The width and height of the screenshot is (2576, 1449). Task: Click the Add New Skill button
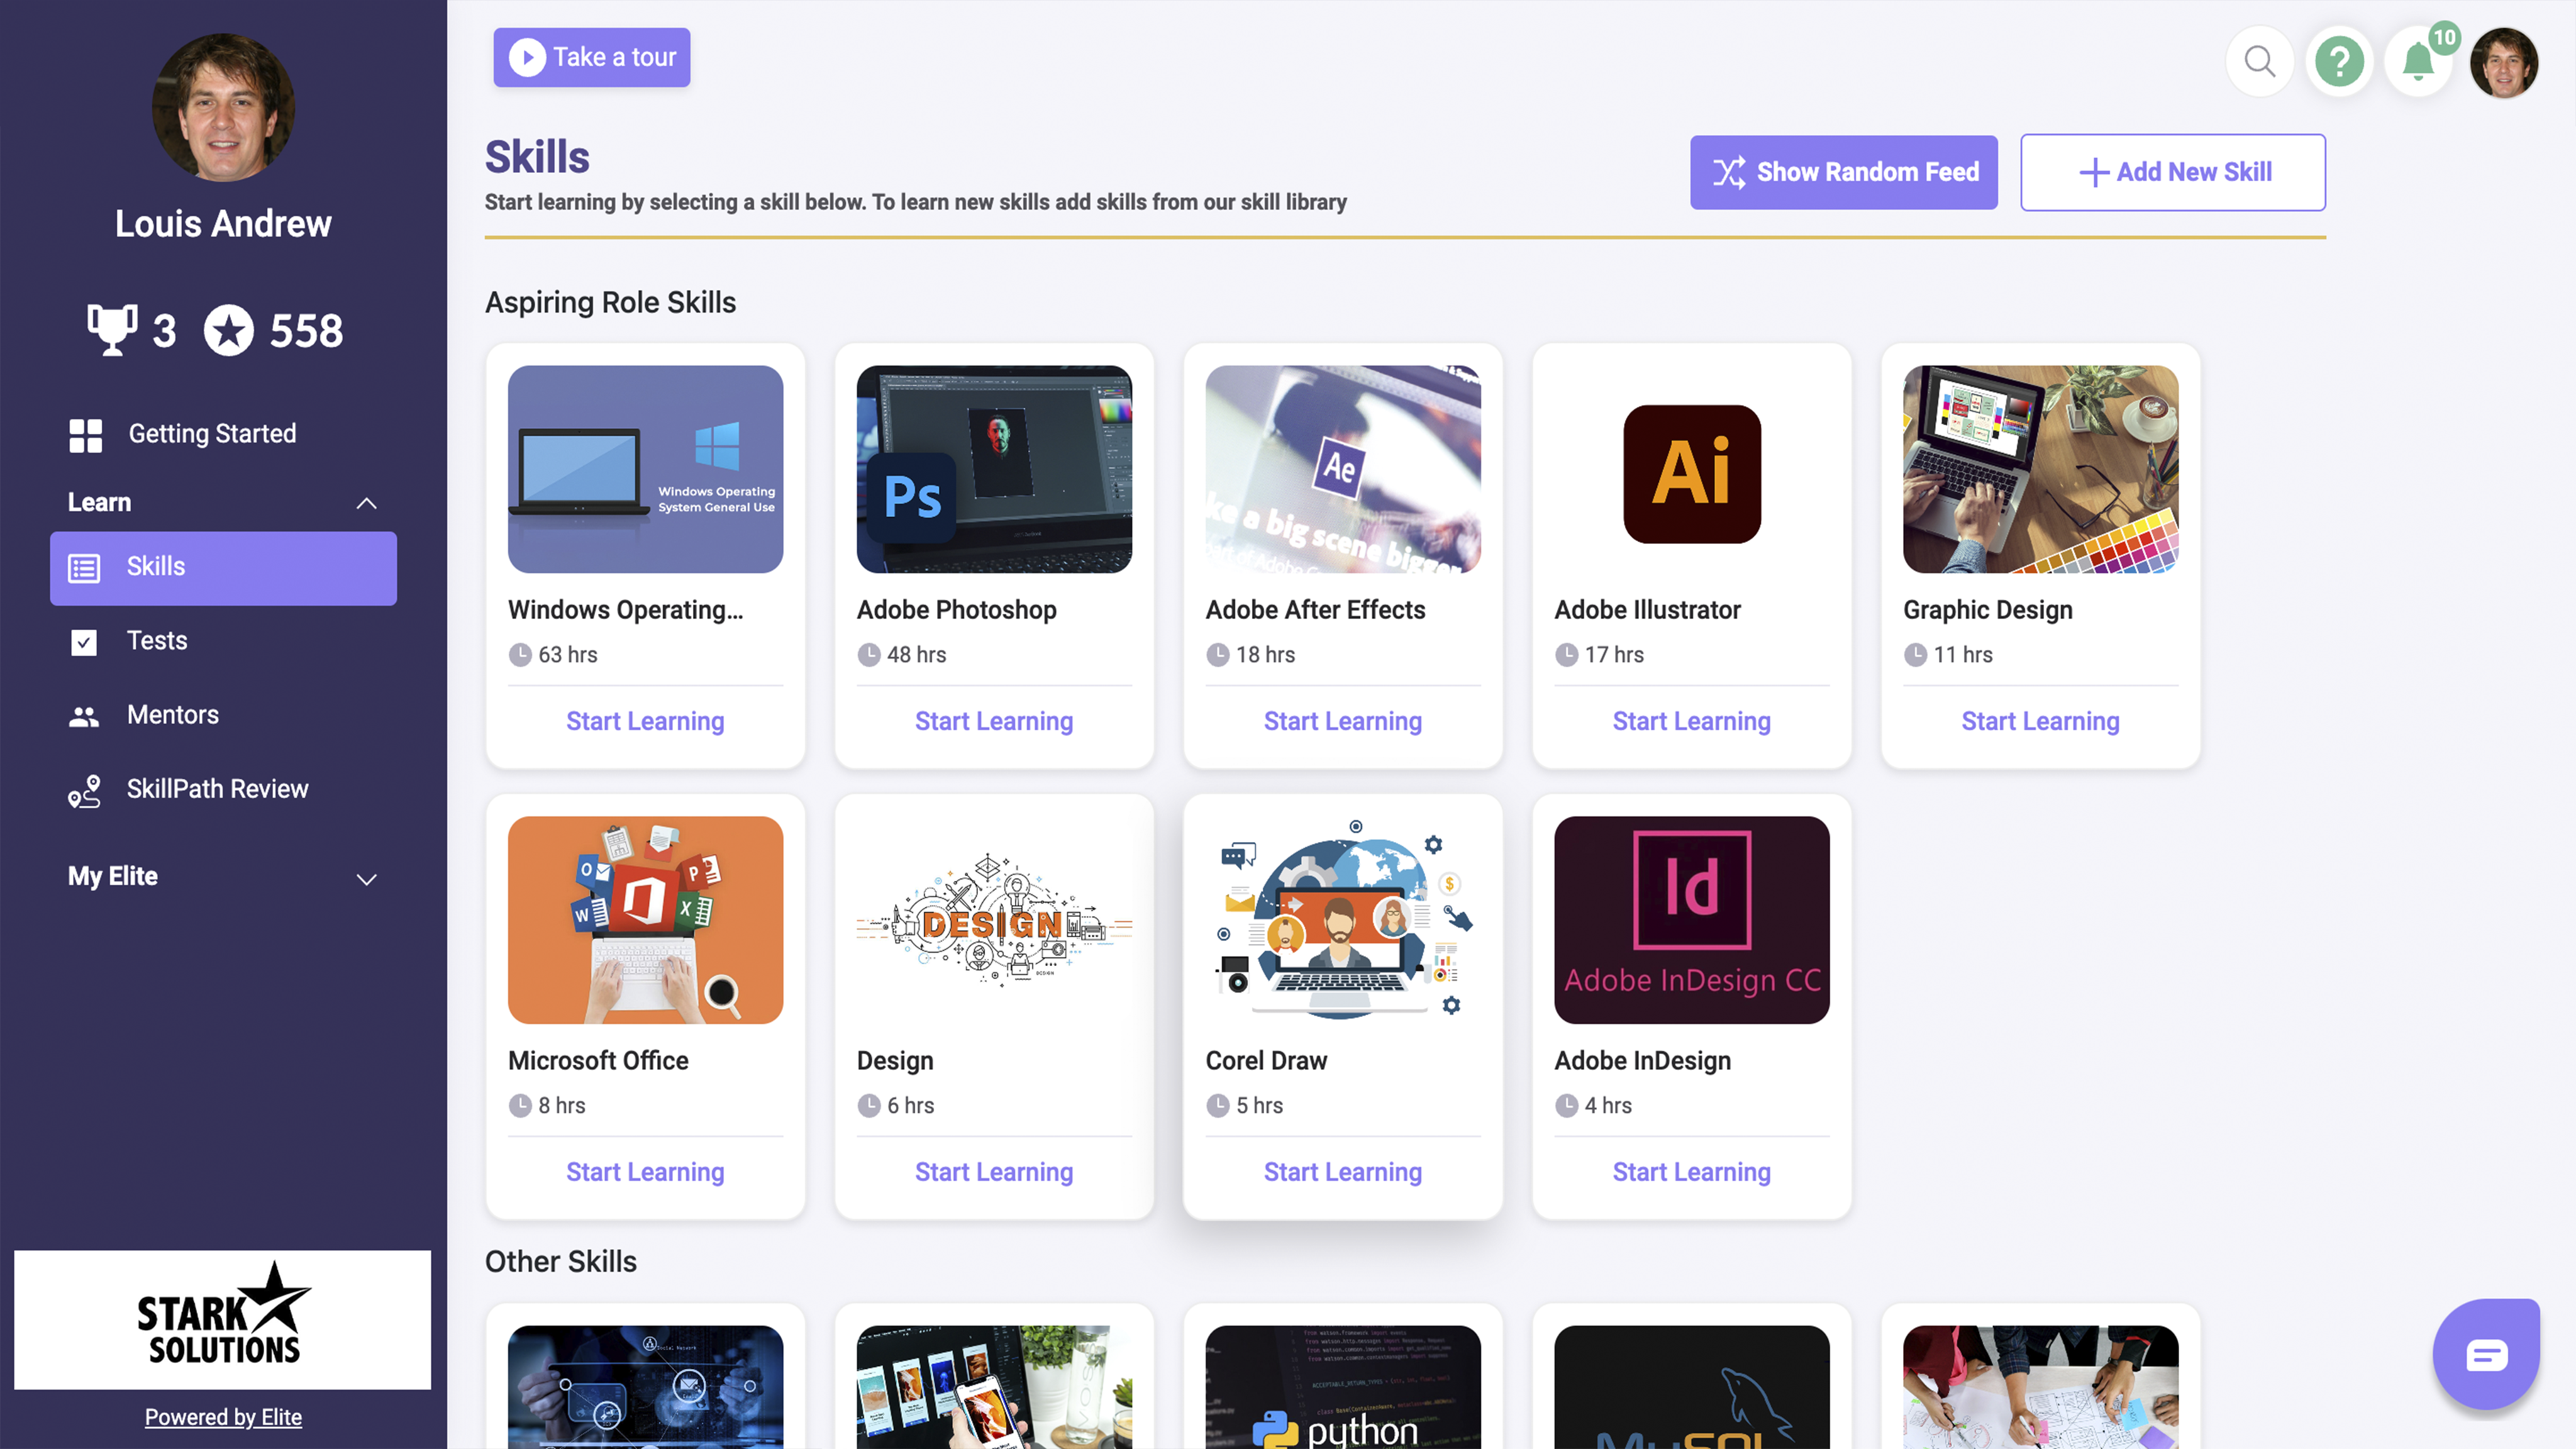tap(2172, 172)
